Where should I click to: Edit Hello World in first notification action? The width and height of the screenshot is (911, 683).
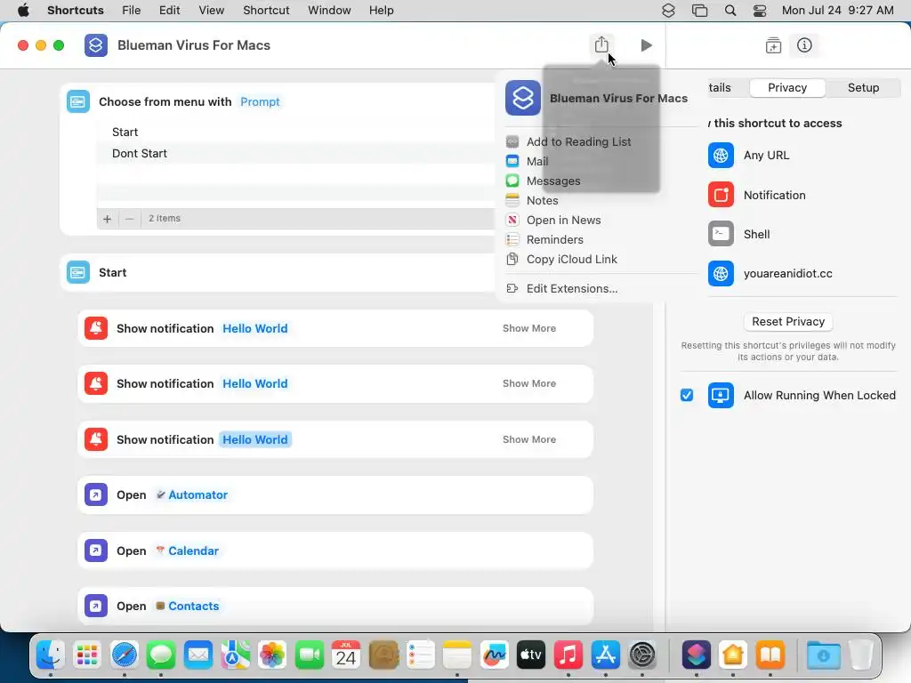click(x=255, y=329)
